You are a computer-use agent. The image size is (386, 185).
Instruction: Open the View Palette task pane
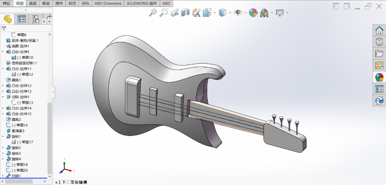[x=379, y=65]
